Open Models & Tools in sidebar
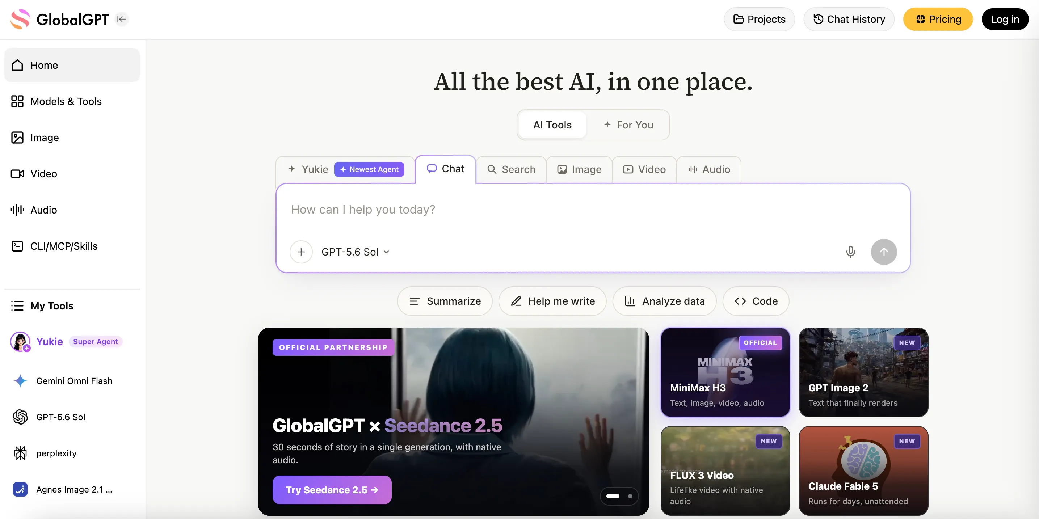1039x519 pixels. (72, 101)
